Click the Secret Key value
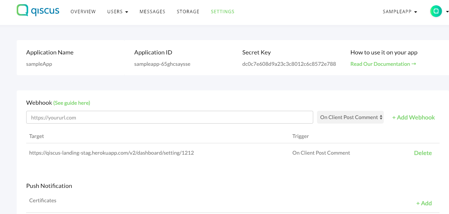This screenshot has width=449, height=214. click(x=289, y=64)
